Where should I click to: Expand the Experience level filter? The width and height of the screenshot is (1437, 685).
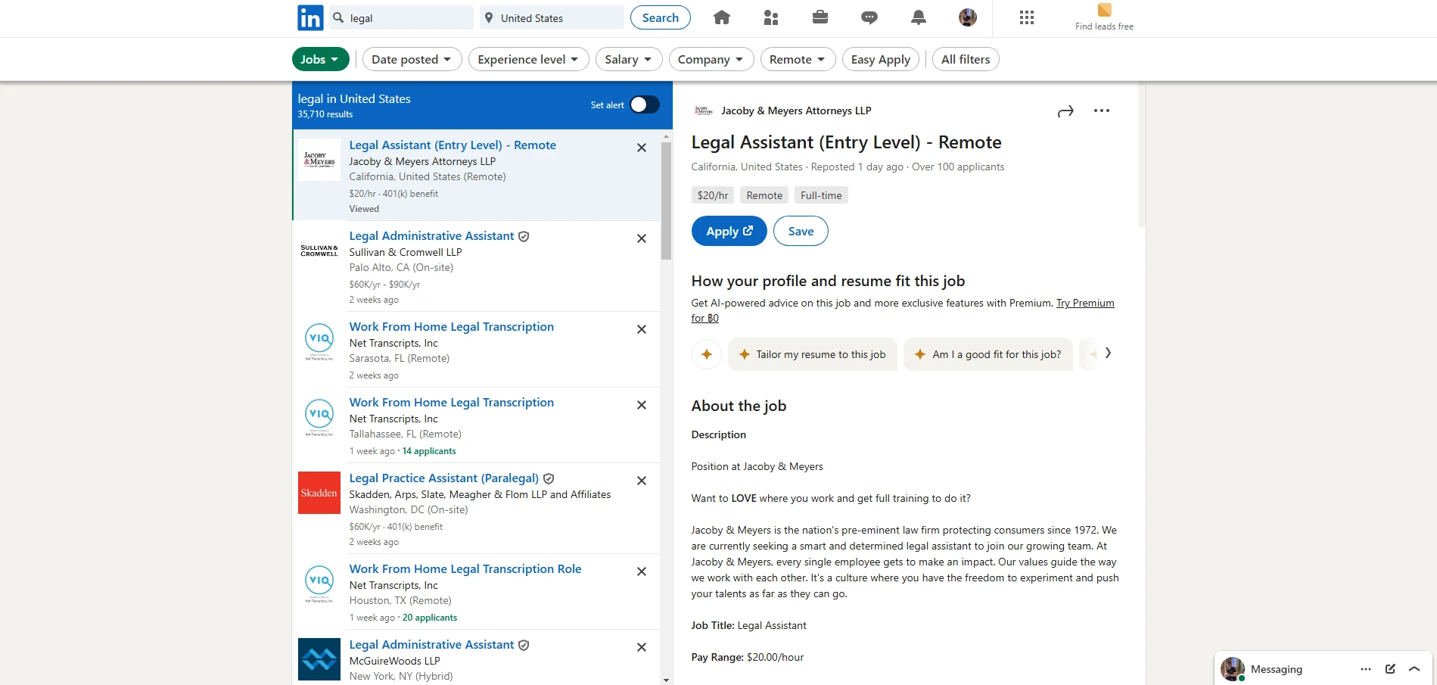[x=529, y=59]
